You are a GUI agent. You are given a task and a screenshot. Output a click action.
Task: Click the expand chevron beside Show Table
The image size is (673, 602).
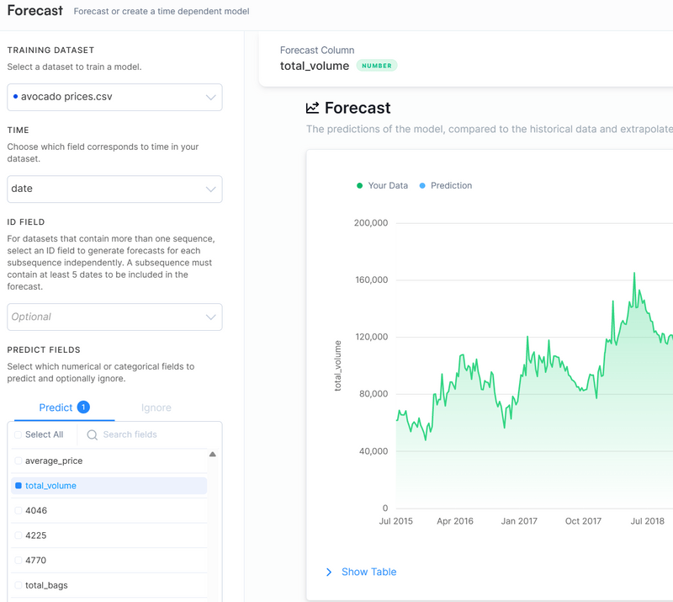(x=329, y=572)
